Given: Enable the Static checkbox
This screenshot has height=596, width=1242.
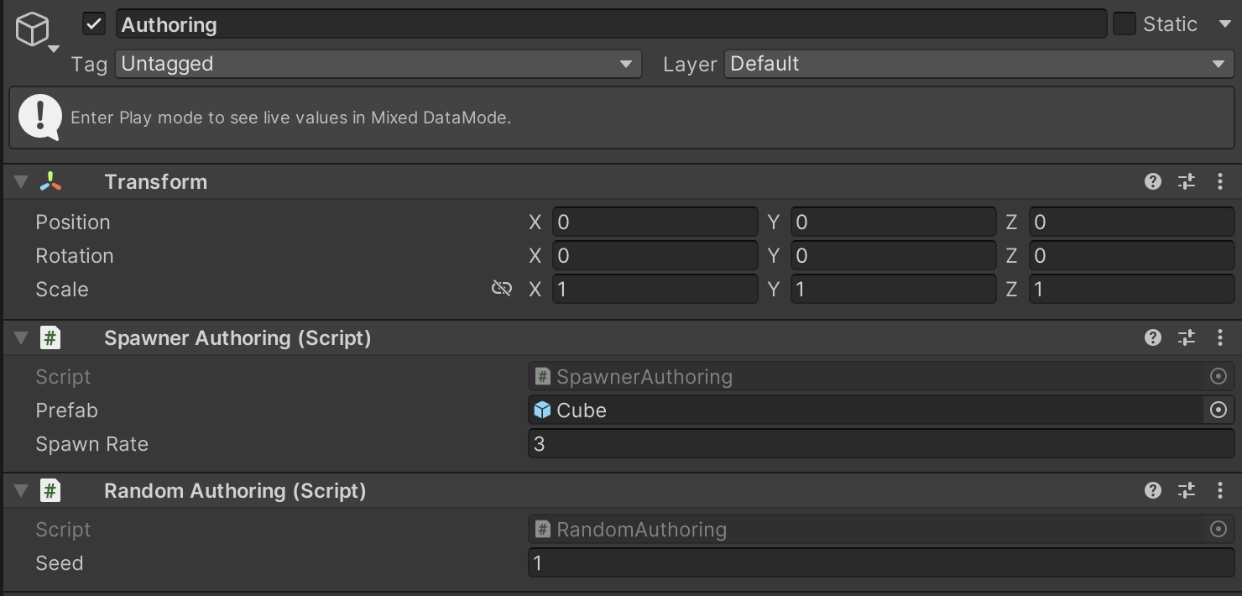Looking at the screenshot, I should point(1125,24).
